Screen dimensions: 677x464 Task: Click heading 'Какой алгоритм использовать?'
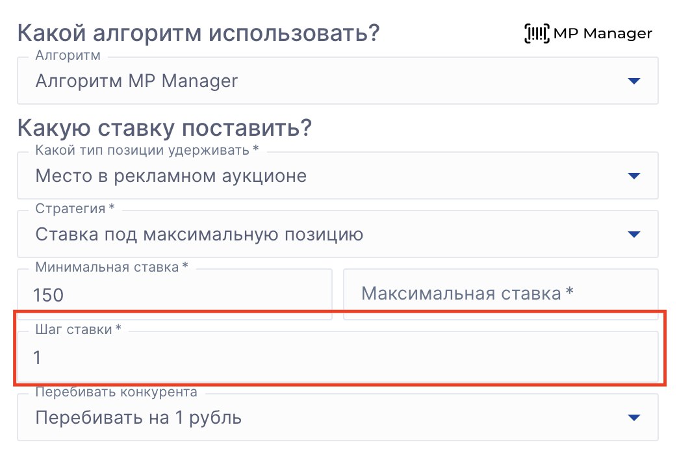(198, 32)
